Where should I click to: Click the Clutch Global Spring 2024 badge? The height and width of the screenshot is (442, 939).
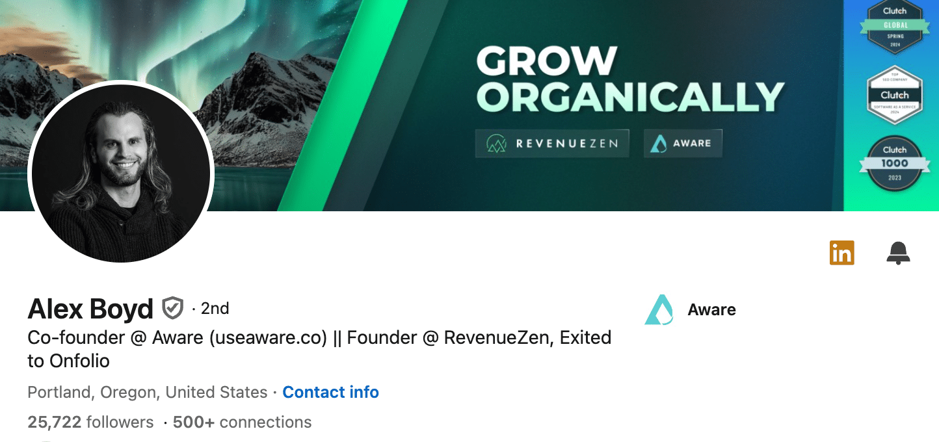pos(894,27)
